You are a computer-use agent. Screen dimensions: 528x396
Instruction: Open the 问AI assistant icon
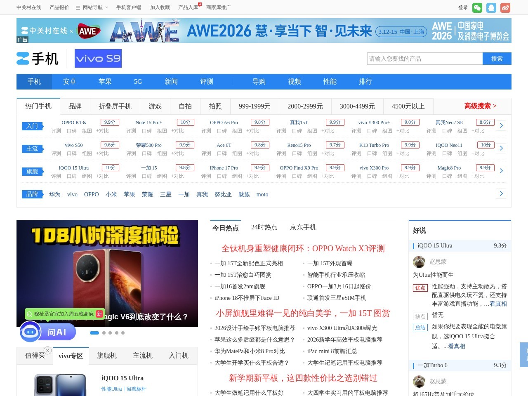[x=30, y=332]
